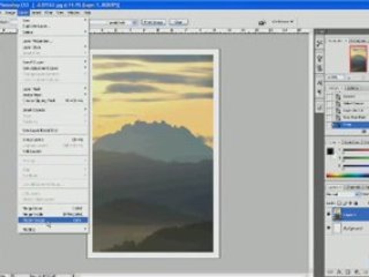Open the Filter menu

pyautogui.click(x=49, y=12)
